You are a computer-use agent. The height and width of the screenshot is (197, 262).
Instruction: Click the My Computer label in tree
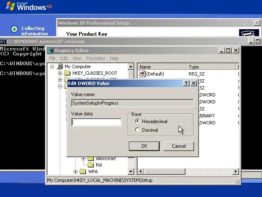point(78,66)
